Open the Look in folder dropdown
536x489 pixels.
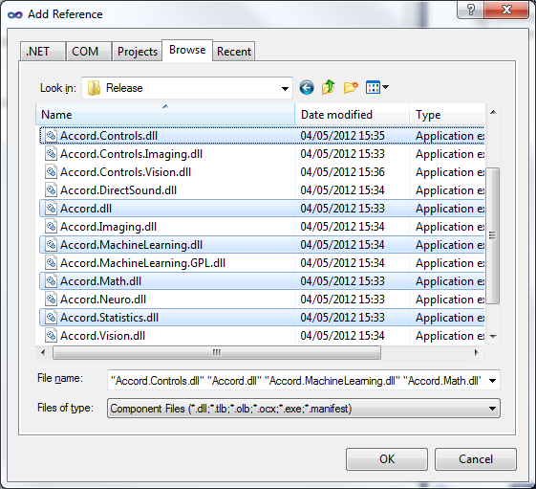click(285, 88)
